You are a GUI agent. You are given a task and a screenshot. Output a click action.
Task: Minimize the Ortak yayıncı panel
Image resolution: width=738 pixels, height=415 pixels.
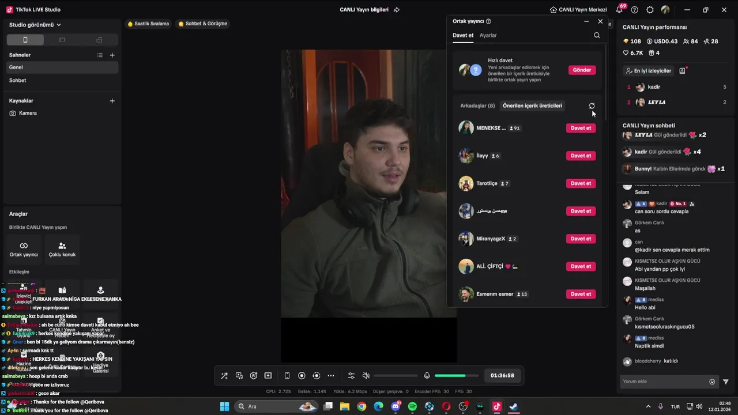[586, 21]
